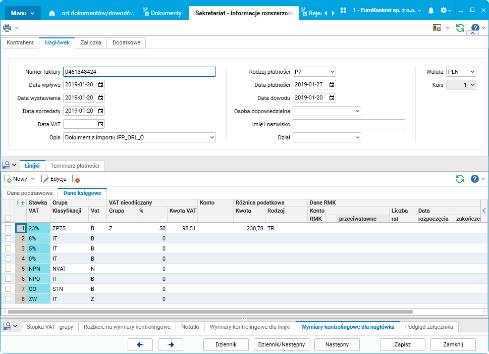Click the printer icon in the toolbar
This screenshot has width=489, height=354.
click(7, 28)
